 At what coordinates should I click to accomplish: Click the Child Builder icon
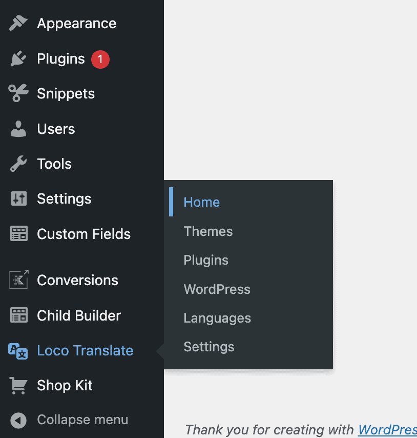18,315
